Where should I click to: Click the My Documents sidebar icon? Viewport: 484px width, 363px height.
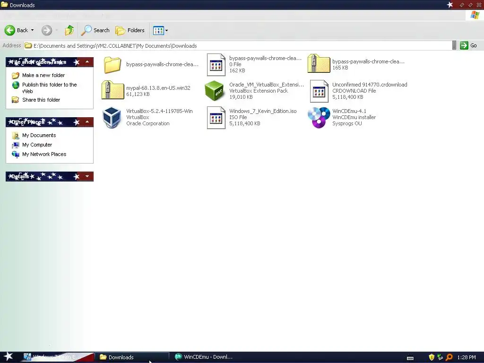coord(16,135)
